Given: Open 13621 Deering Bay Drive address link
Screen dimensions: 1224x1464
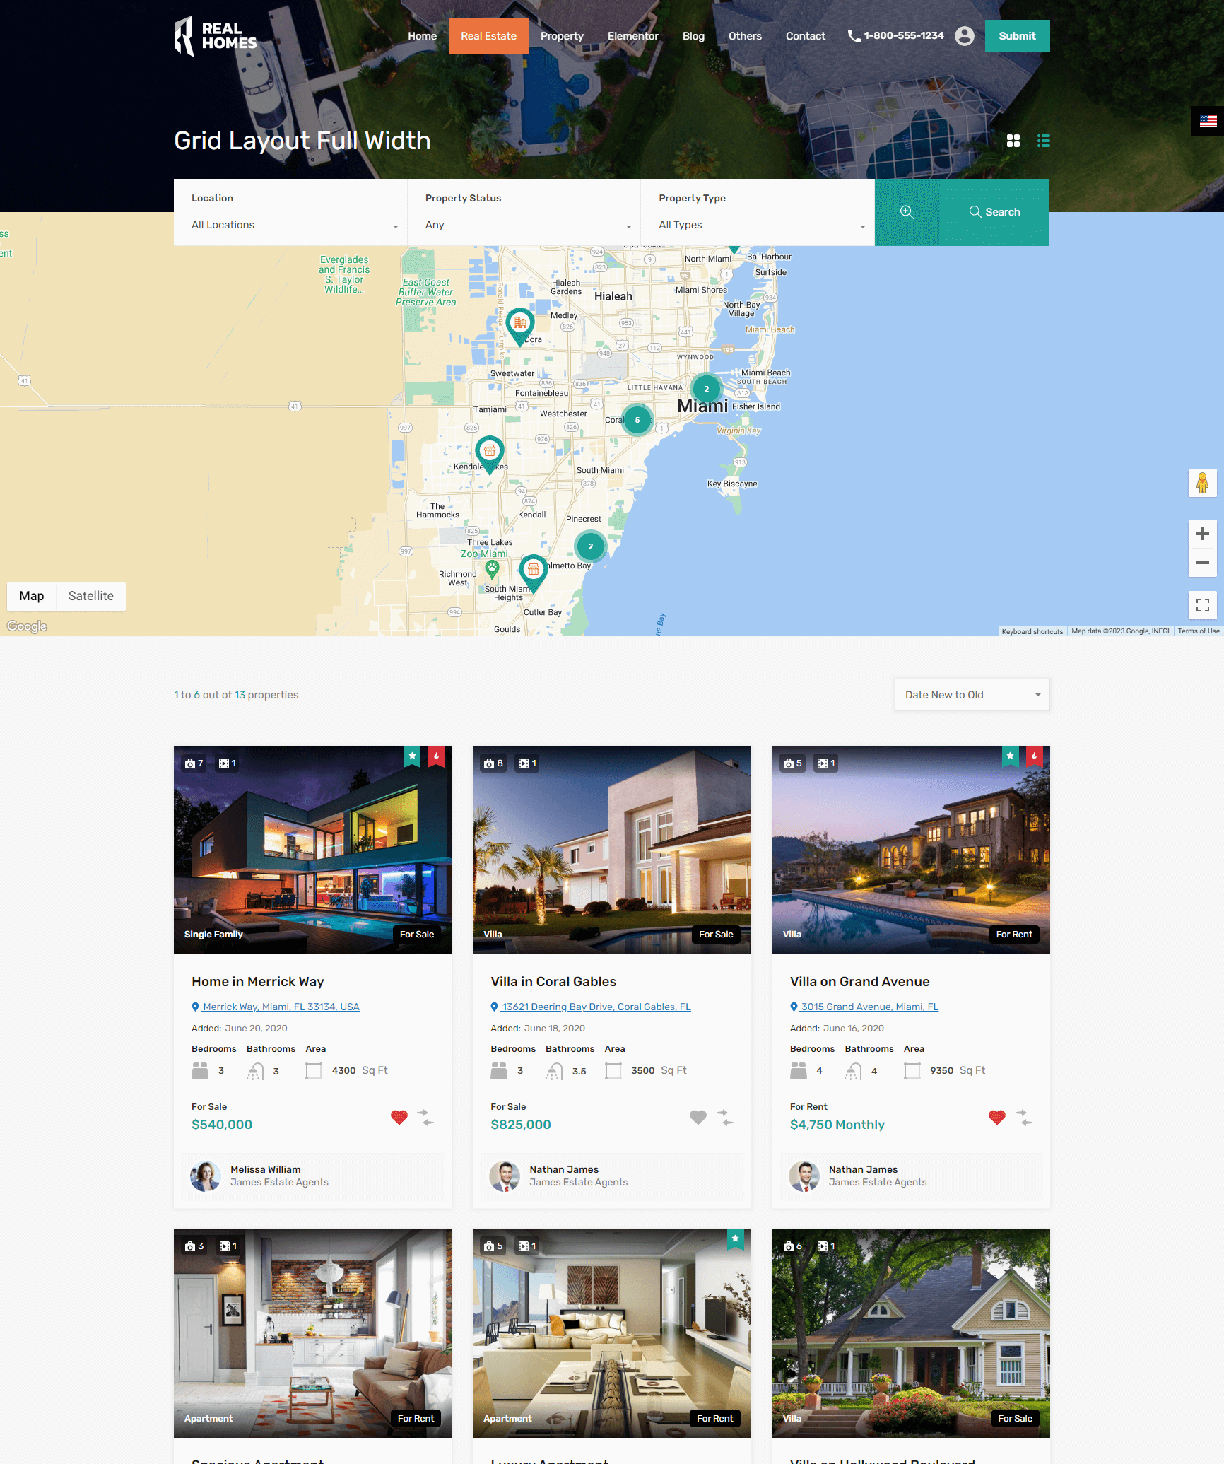Looking at the screenshot, I should [591, 1007].
